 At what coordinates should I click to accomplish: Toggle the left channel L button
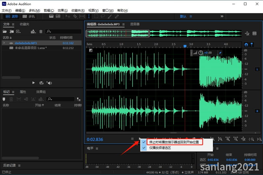click(257, 69)
